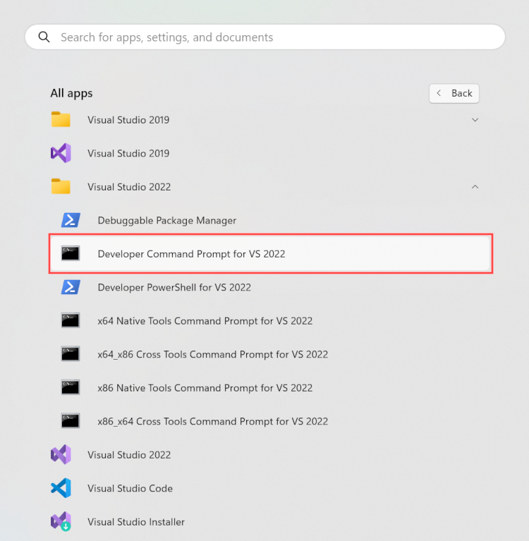529x541 pixels.
Task: Click the x86 Native Tools console icon
Action: coord(71,387)
